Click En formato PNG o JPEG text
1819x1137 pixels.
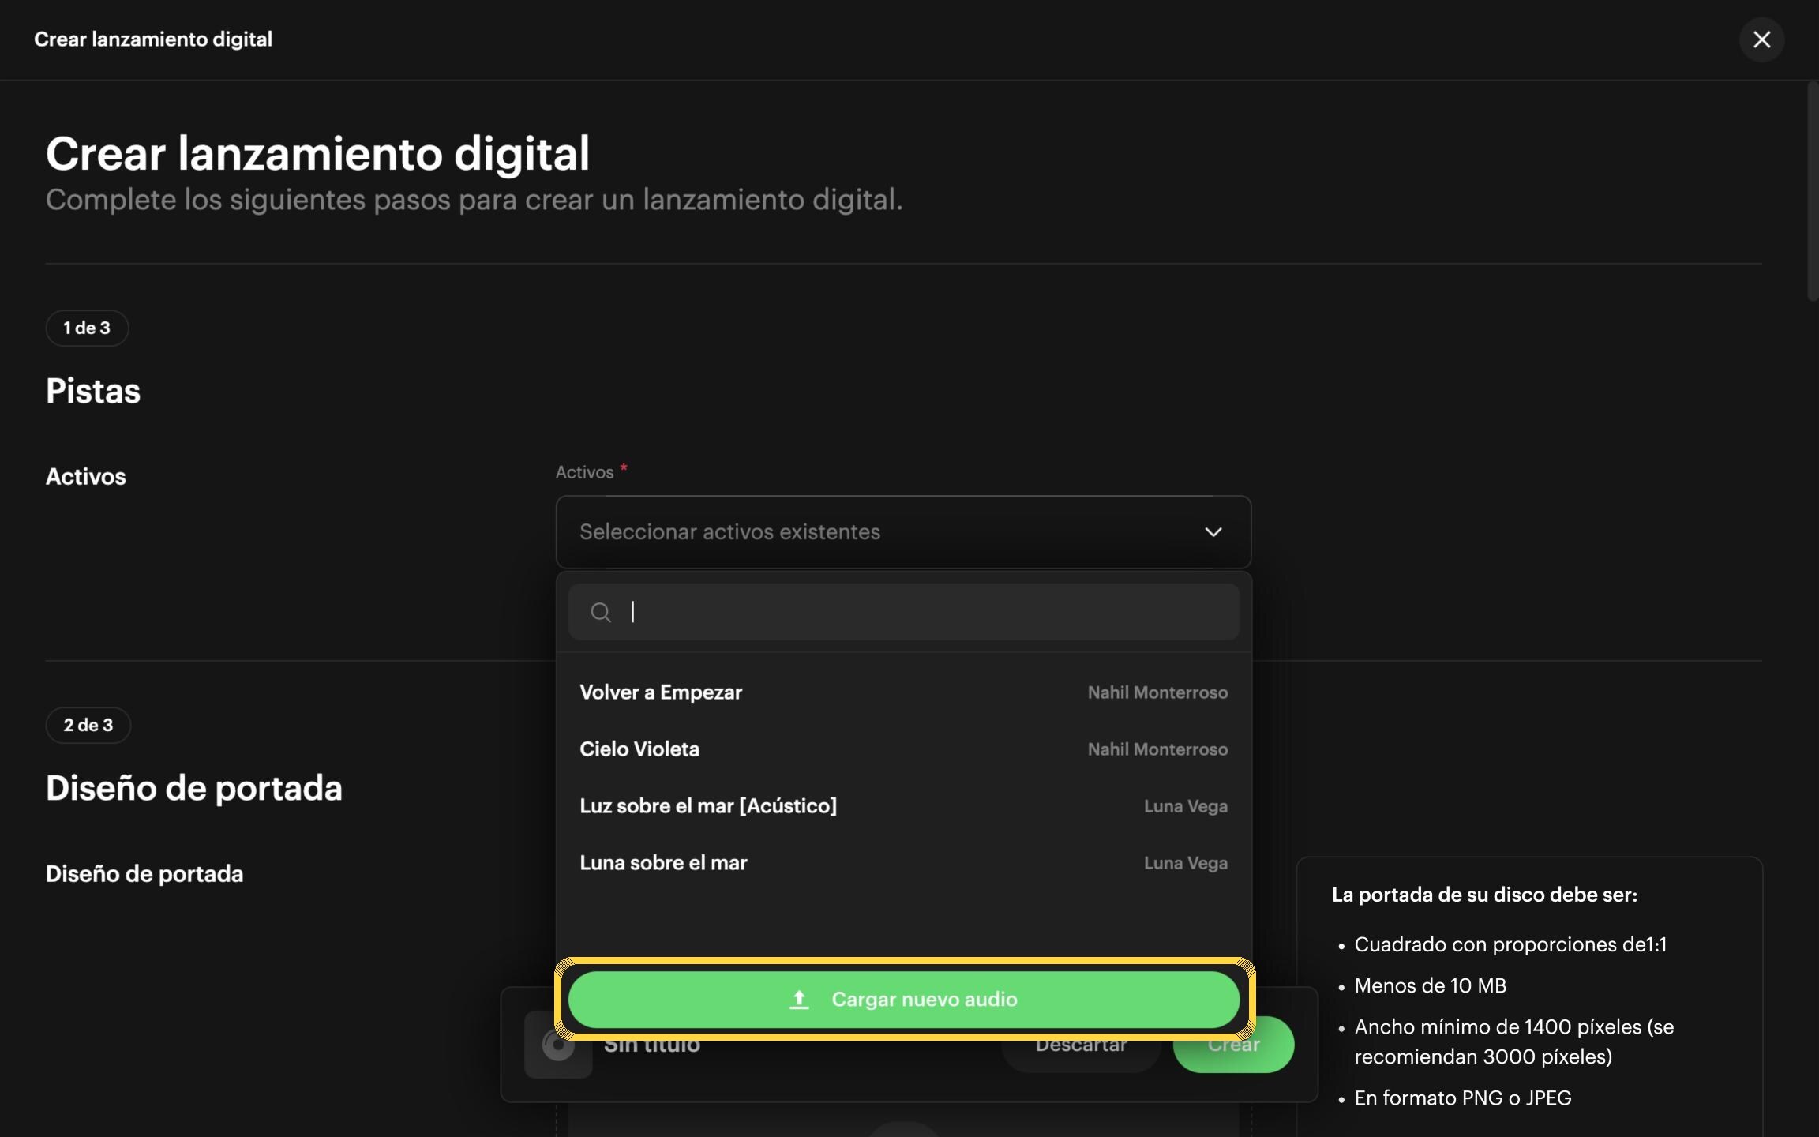click(1463, 1098)
